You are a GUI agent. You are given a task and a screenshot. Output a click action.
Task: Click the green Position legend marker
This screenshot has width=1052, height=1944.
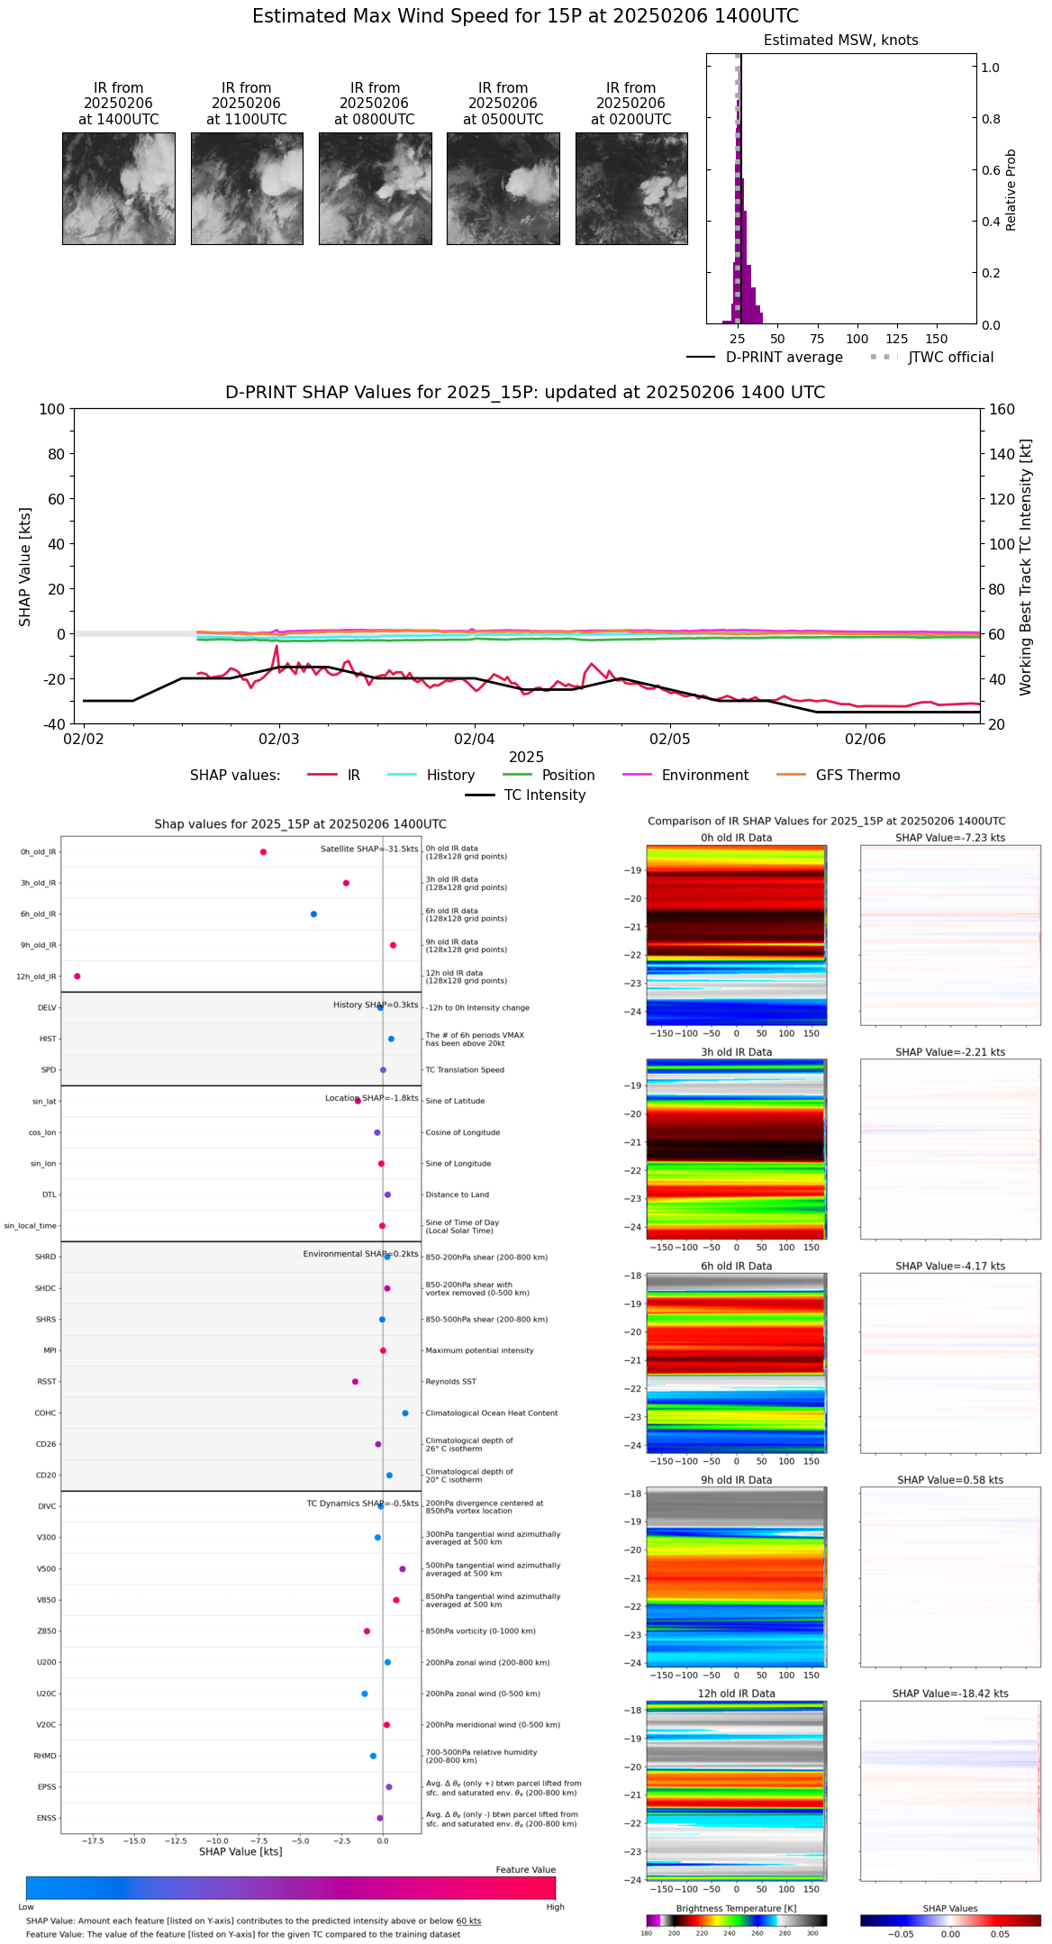coord(517,775)
